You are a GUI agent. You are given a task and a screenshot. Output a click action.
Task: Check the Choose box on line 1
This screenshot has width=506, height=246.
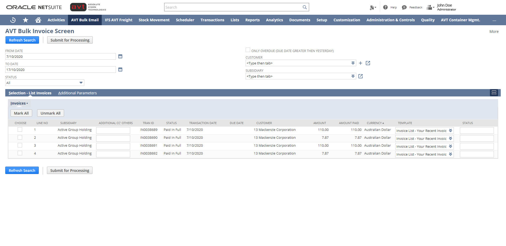[x=20, y=129]
